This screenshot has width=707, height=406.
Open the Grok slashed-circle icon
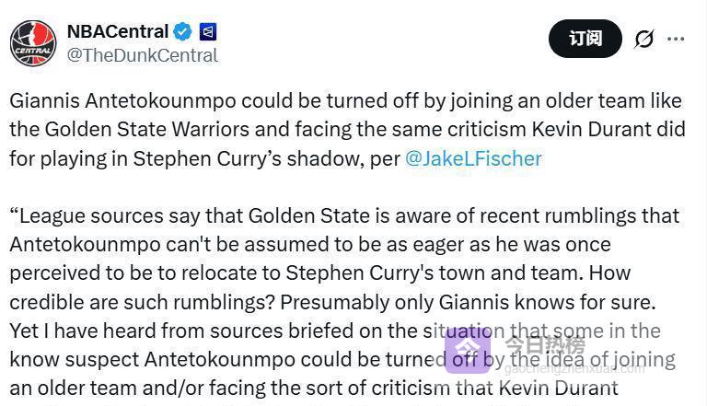[643, 39]
